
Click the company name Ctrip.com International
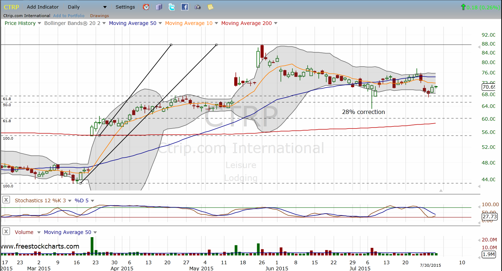tap(27, 16)
